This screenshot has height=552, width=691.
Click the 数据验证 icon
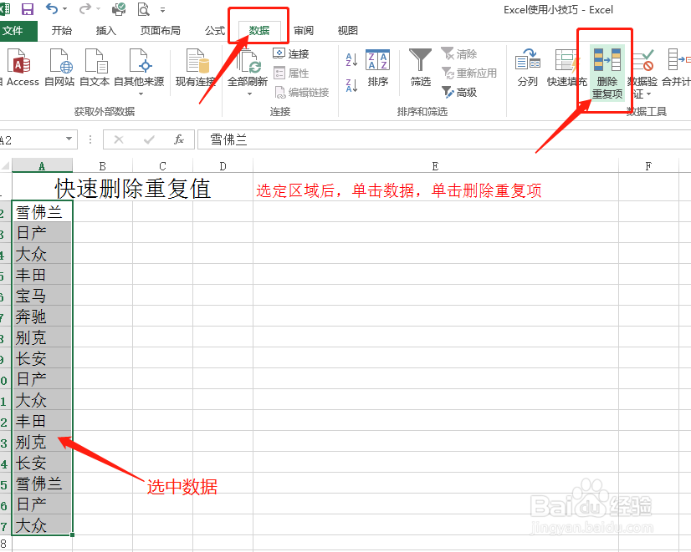(642, 61)
